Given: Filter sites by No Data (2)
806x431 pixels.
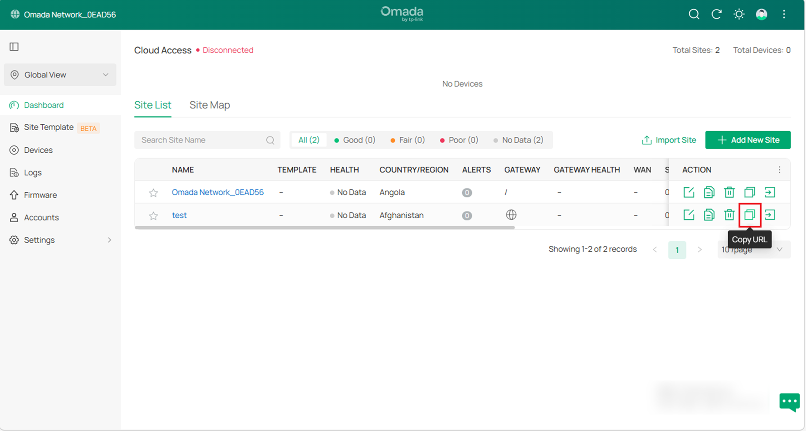Looking at the screenshot, I should click(x=519, y=140).
